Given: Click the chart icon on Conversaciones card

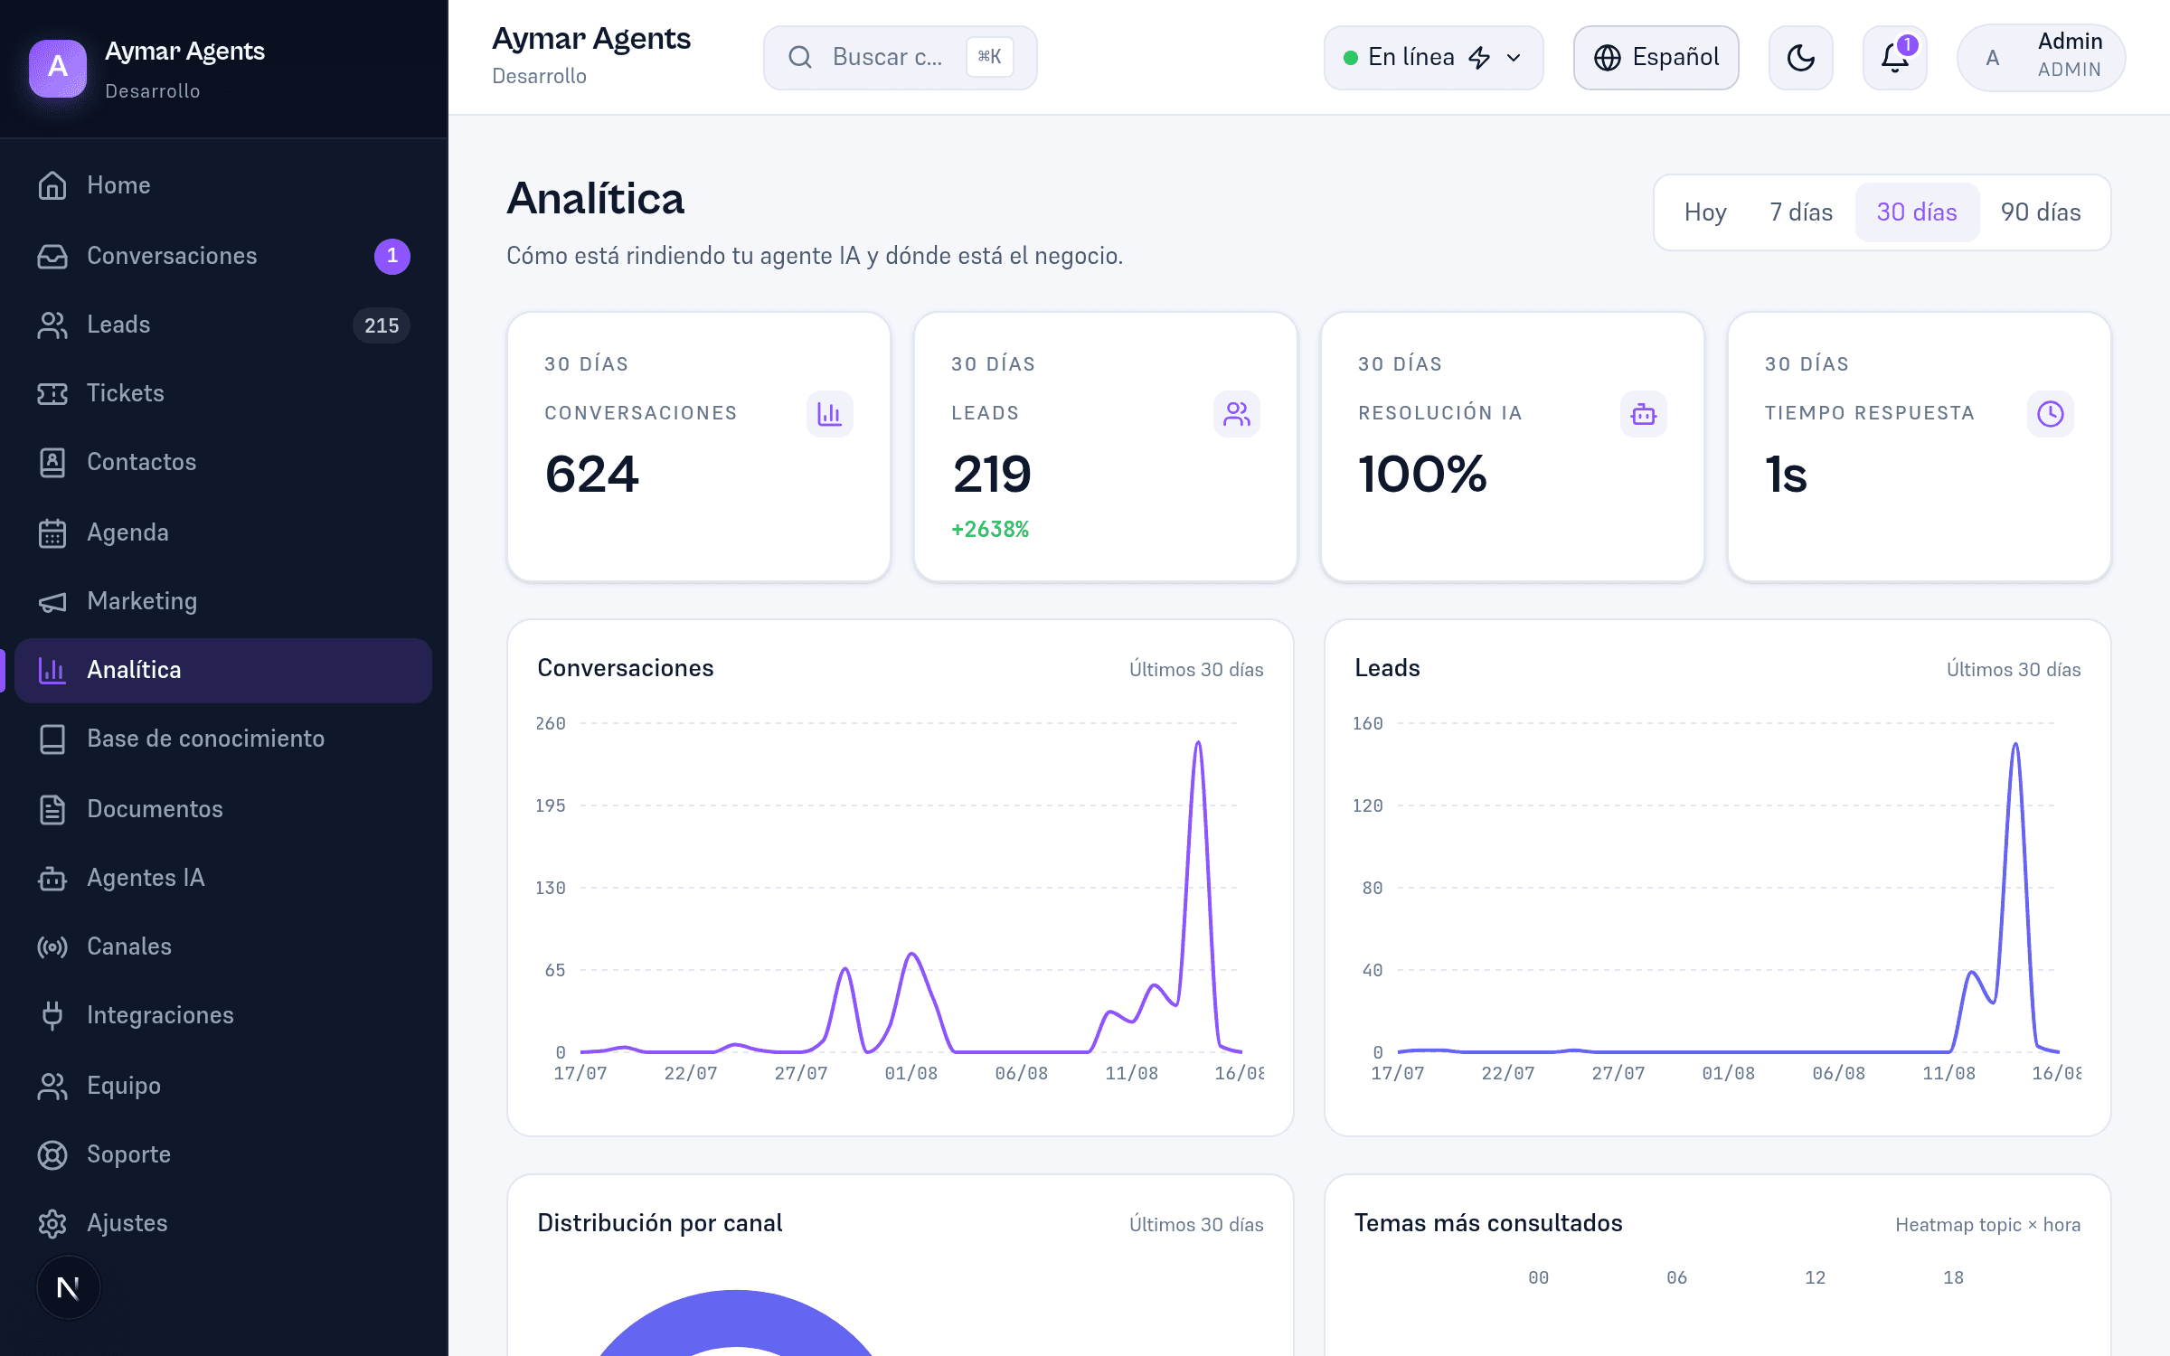Looking at the screenshot, I should coord(829,414).
